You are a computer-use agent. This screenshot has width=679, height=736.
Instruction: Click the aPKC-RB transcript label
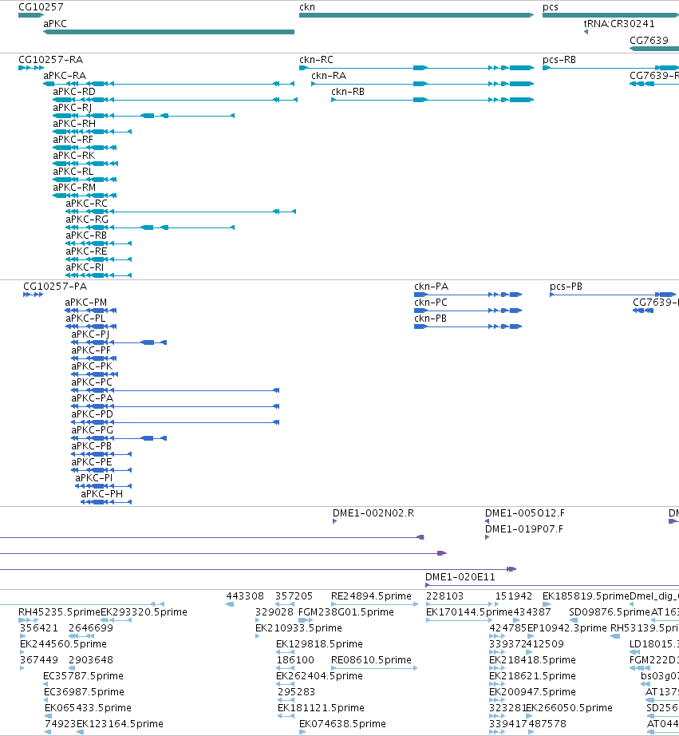pyautogui.click(x=86, y=235)
